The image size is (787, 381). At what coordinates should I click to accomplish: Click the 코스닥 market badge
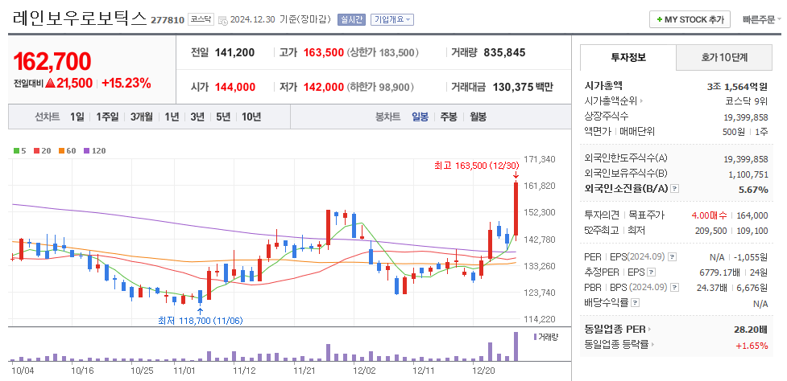coord(201,19)
